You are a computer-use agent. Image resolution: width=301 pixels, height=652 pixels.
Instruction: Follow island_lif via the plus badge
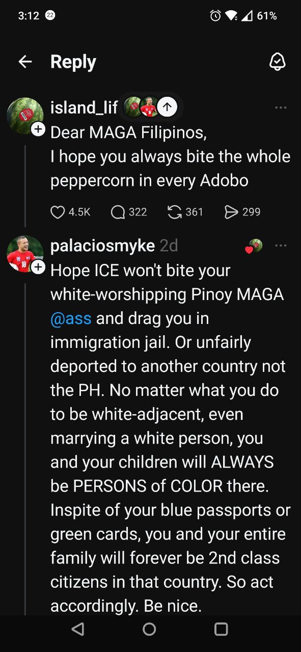38,129
